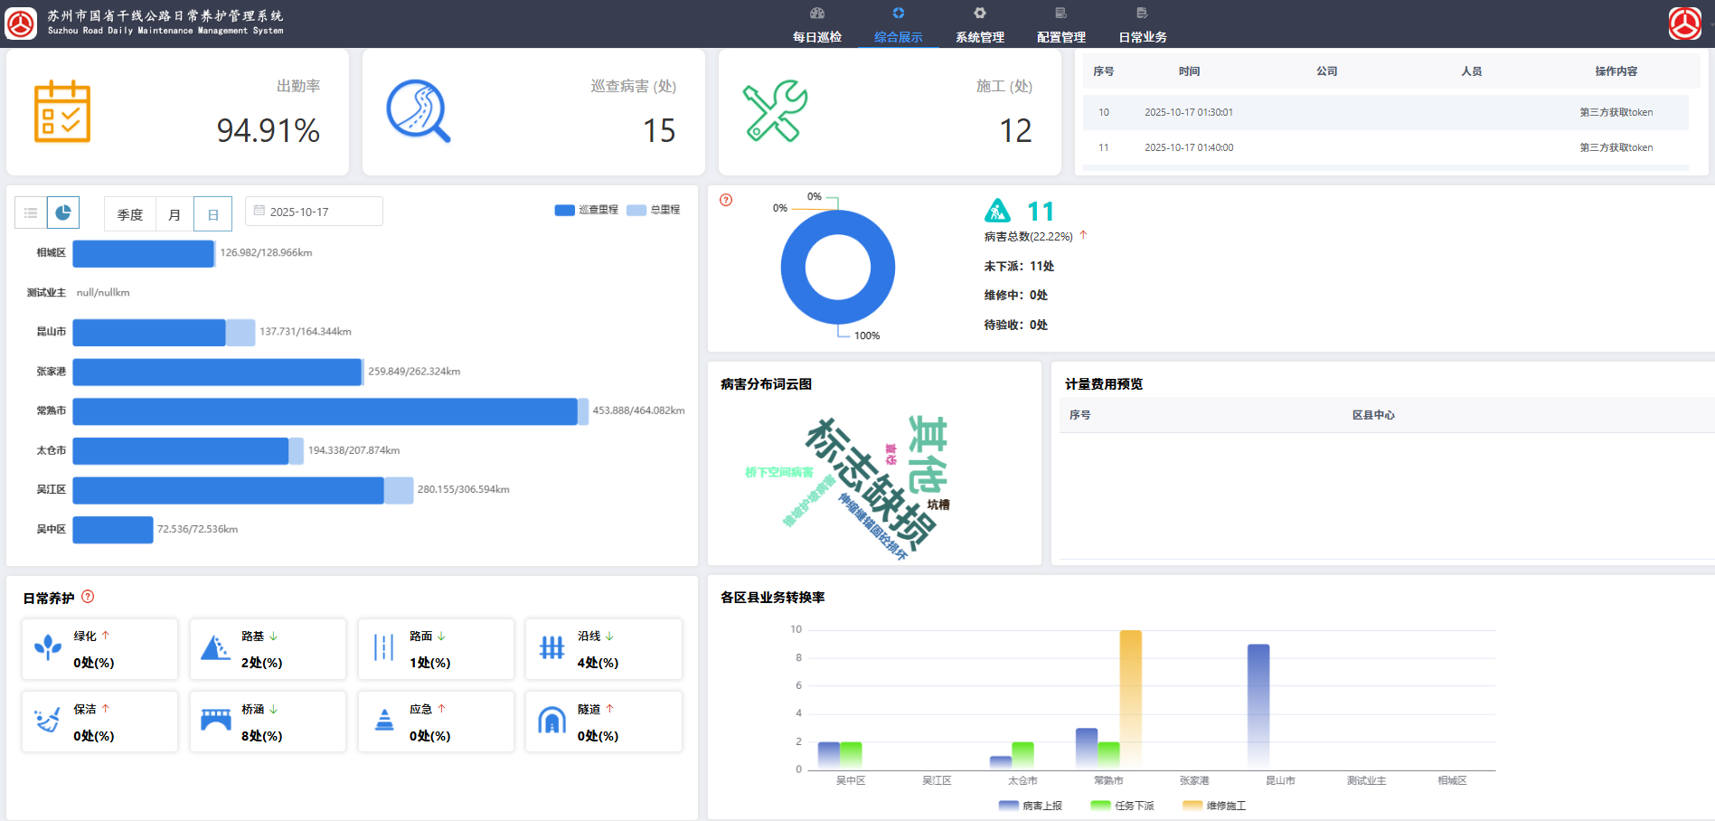The image size is (1715, 821).
Task: Click help icon beside 日常养护
Action: click(88, 597)
